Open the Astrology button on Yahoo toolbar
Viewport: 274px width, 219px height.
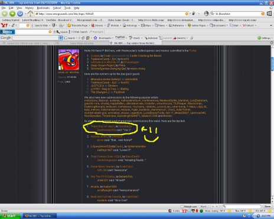coord(130,25)
